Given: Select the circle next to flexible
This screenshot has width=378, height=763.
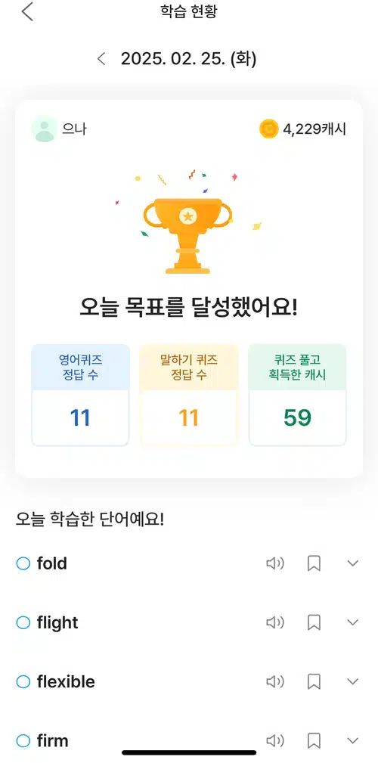Looking at the screenshot, I should tap(23, 682).
